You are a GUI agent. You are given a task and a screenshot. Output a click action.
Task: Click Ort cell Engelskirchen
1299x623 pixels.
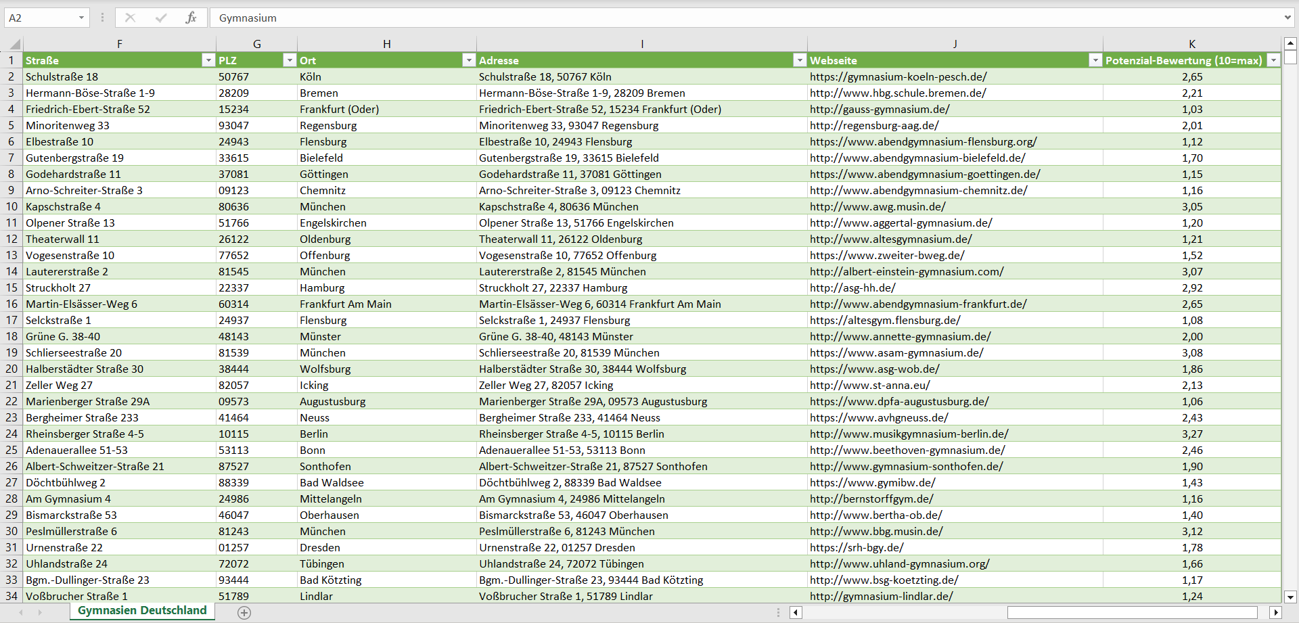pyautogui.click(x=386, y=223)
